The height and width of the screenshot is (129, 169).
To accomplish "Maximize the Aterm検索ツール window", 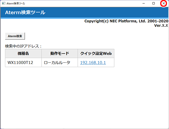I will click(x=153, y=3).
